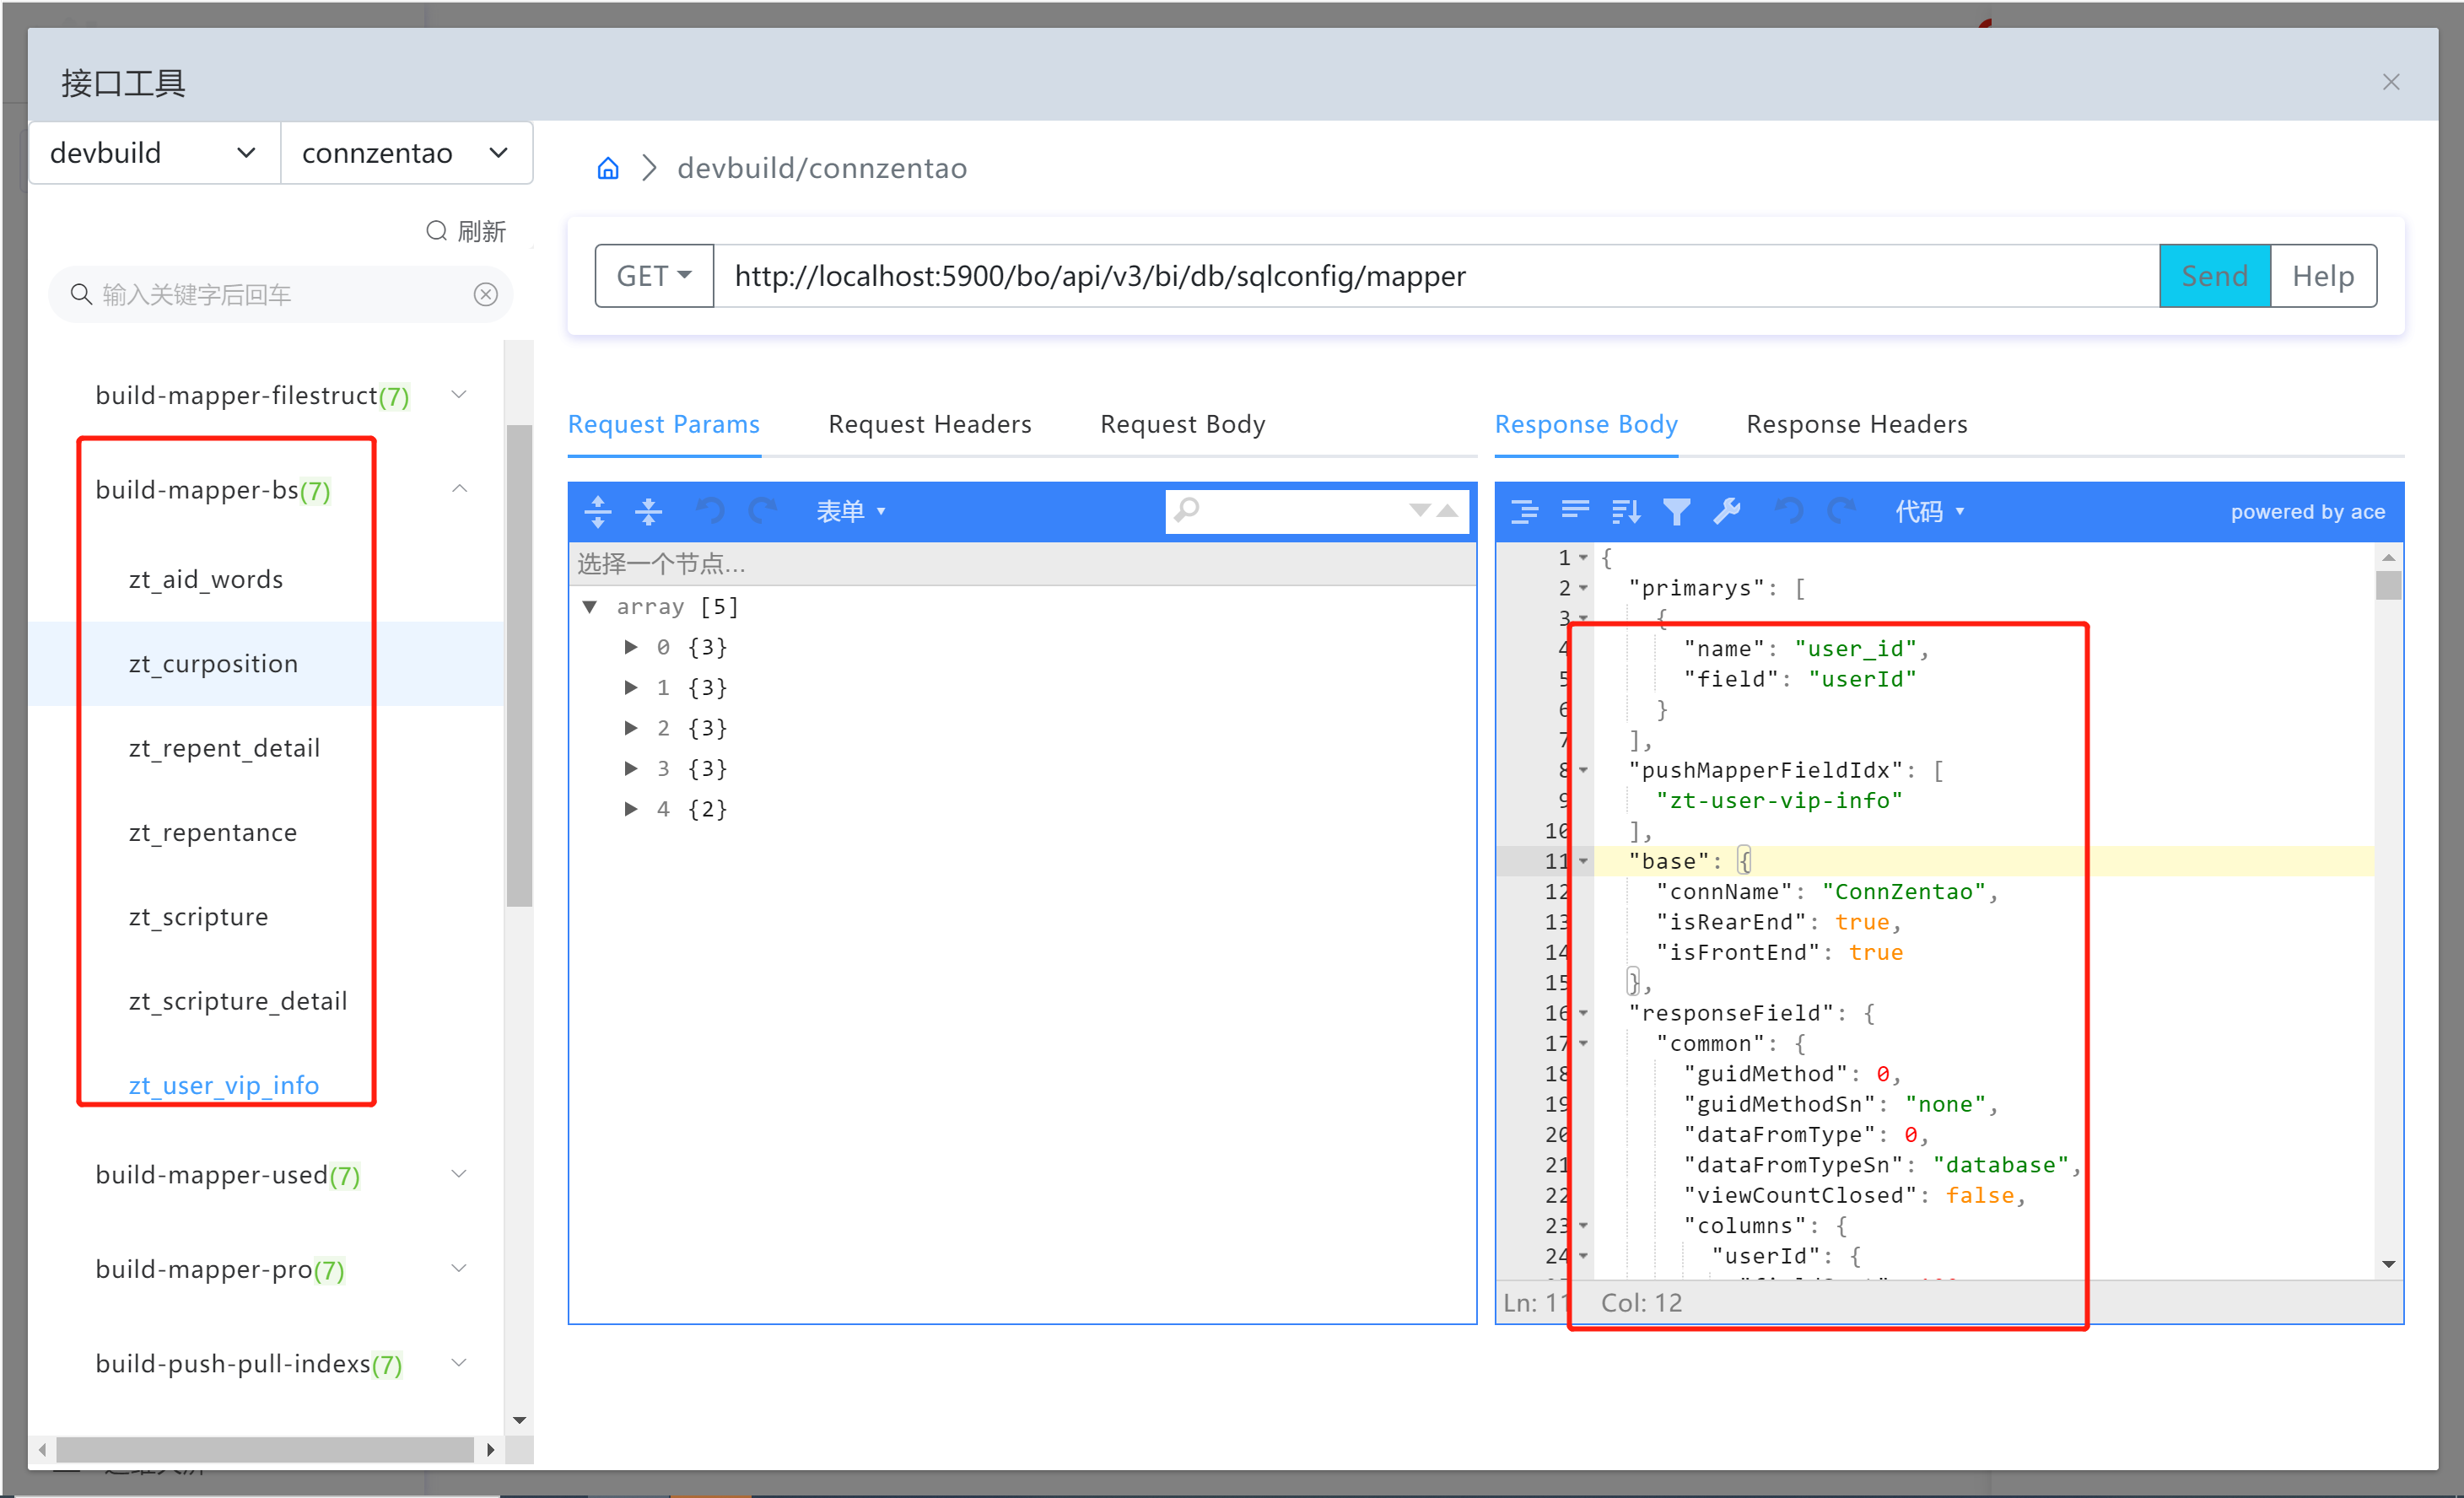Expand all fields in the Request Params editor
Screen dimensions: 2464x1498
(x=598, y=511)
